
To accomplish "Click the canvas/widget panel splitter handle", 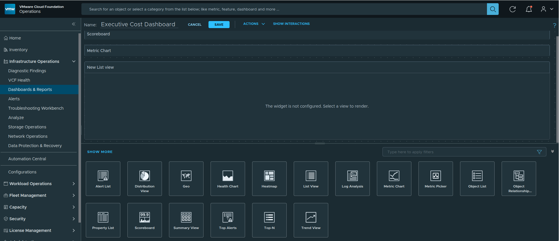I will (320, 143).
